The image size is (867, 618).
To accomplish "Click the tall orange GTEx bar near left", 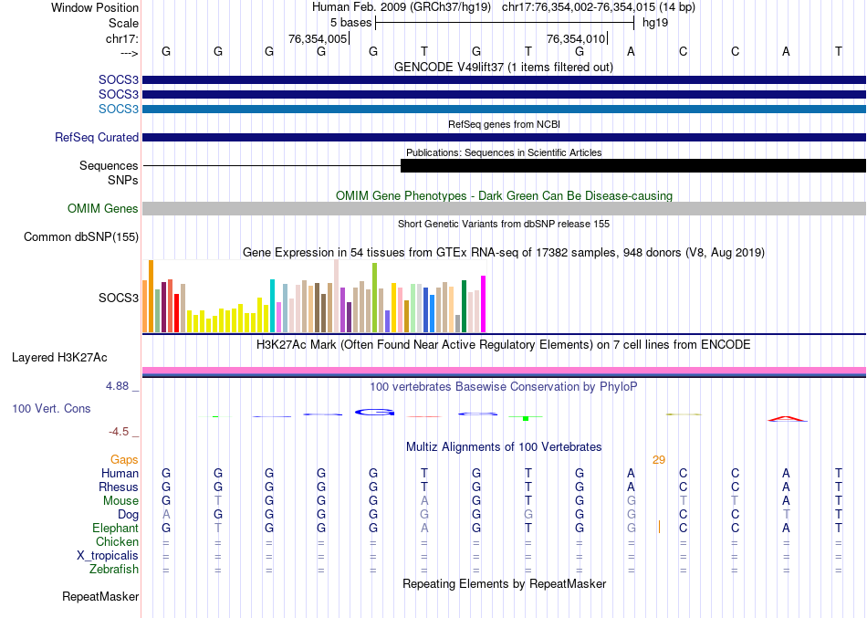I will 151,296.
